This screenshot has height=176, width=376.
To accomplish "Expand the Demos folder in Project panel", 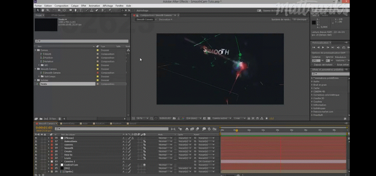I will [x=35, y=50].
